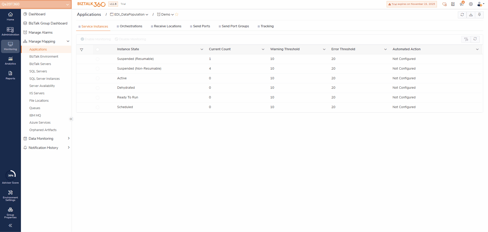Select the Suspended (Resumable) row checkbox
488x232 pixels.
tap(98, 59)
